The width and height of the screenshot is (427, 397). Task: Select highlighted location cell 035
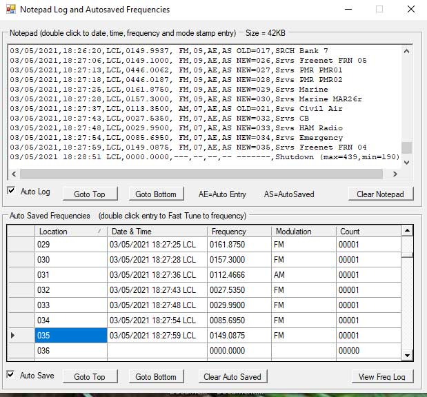click(x=71, y=335)
